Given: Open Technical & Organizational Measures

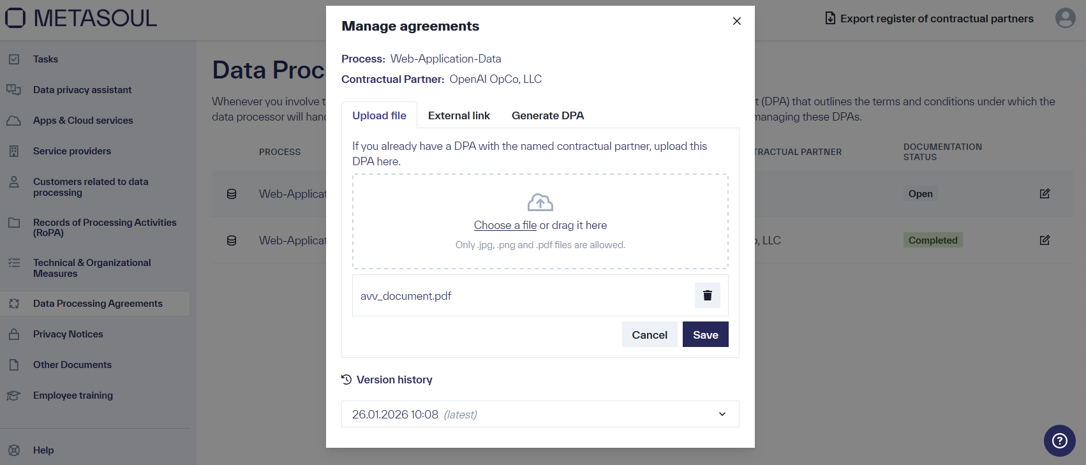Looking at the screenshot, I should 91,268.
